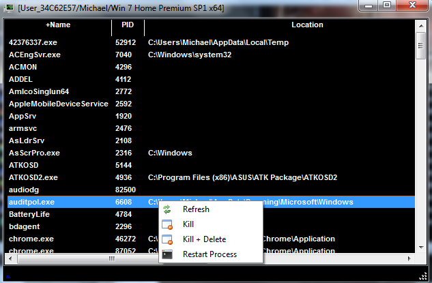The height and width of the screenshot is (283, 432).
Task: Select the armsvc process
Action: click(23, 129)
